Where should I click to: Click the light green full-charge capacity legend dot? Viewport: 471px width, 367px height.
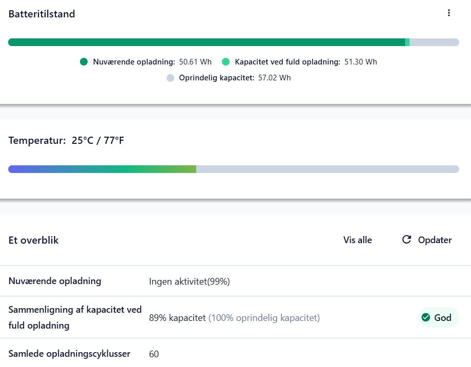pos(226,62)
